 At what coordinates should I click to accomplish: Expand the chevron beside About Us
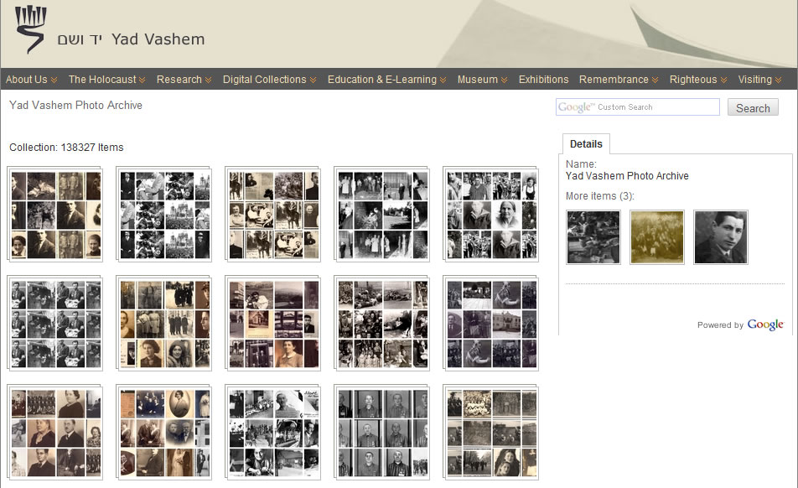tap(54, 80)
